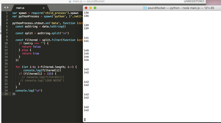Screen dimensions: 221x123
Task: Click the number 155 on line 19
Action: (49, 74)
